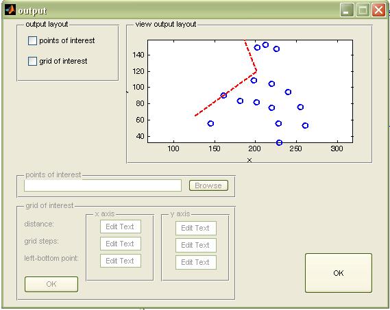
Task: Click the x axis left-bottom point edit field
Action: (x=121, y=261)
